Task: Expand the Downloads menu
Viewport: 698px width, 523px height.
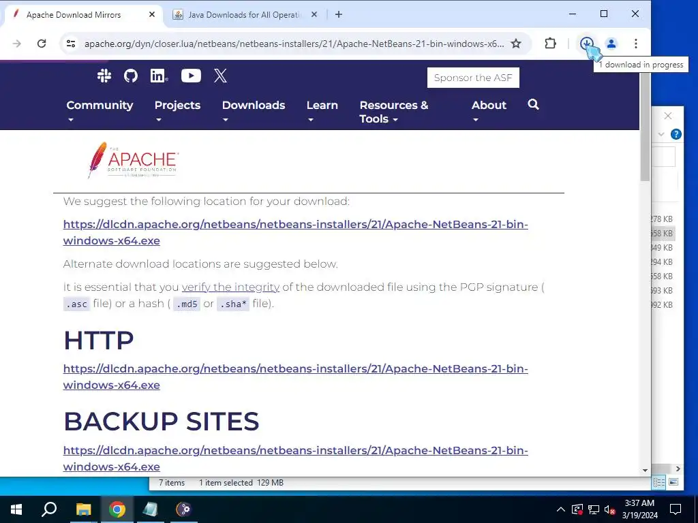Action: (x=254, y=110)
